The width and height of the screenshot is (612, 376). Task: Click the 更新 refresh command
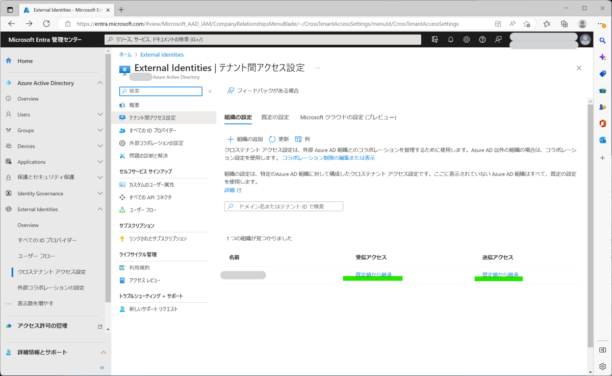pos(278,139)
